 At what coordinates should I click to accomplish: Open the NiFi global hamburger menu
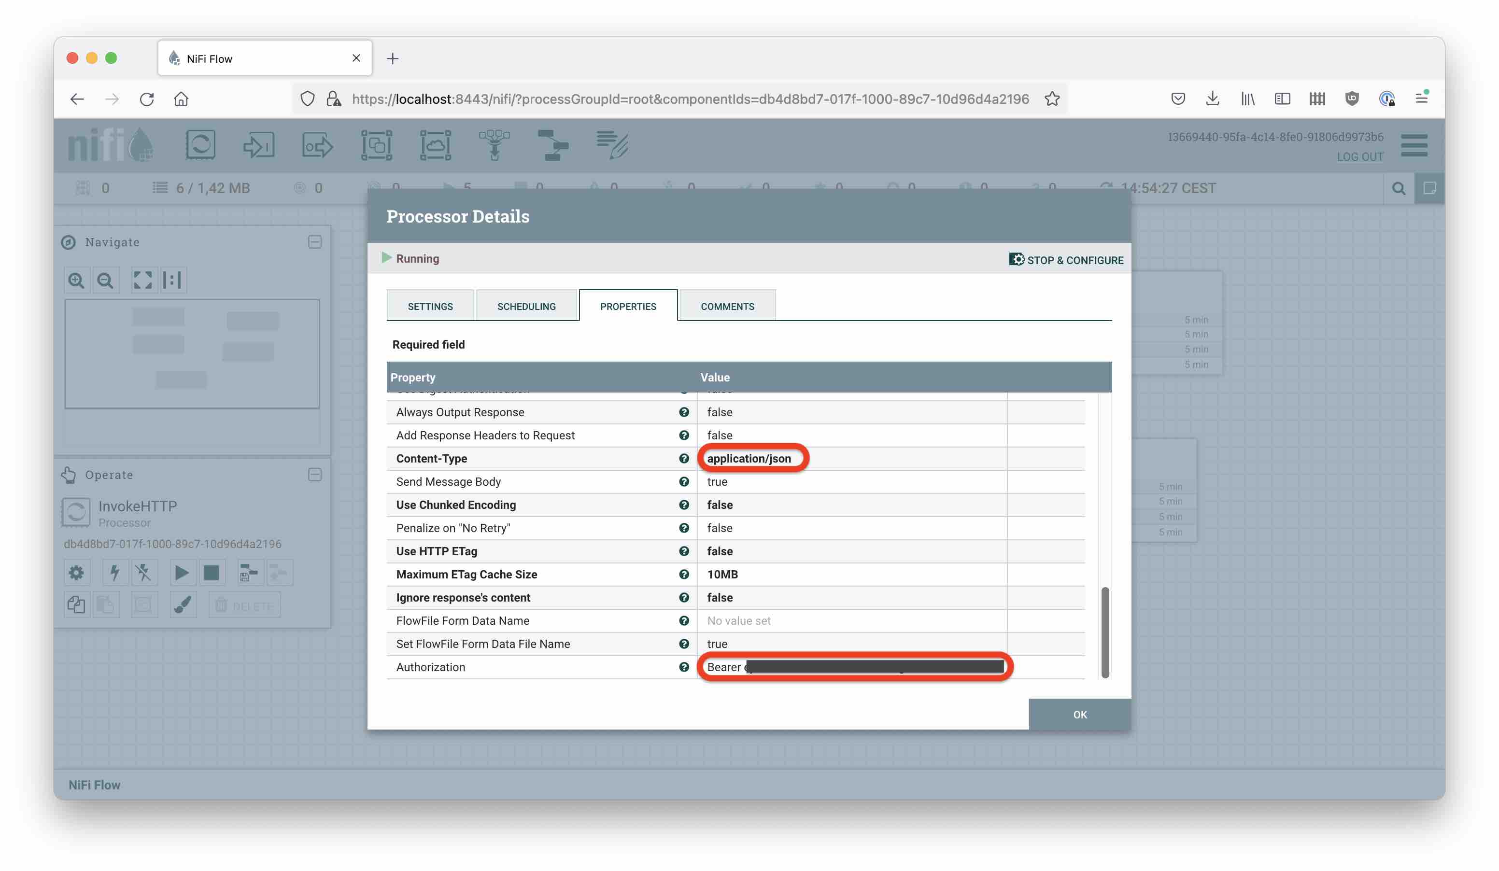click(1414, 144)
